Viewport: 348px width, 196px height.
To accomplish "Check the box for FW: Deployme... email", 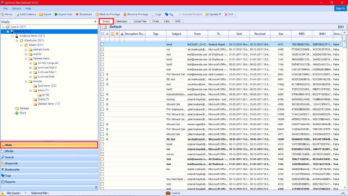I will tap(102, 109).
